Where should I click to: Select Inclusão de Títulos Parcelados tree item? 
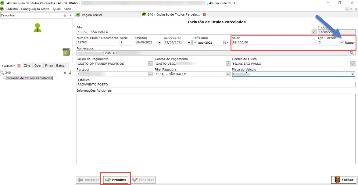[29, 78]
